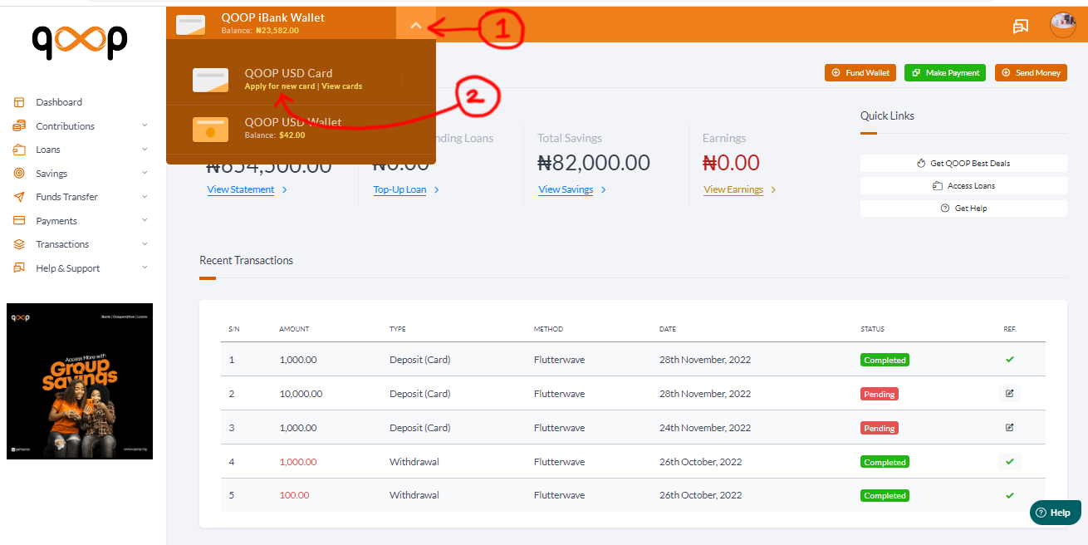The width and height of the screenshot is (1088, 545).
Task: Click the Help & Support sidebar icon
Action: tap(19, 268)
